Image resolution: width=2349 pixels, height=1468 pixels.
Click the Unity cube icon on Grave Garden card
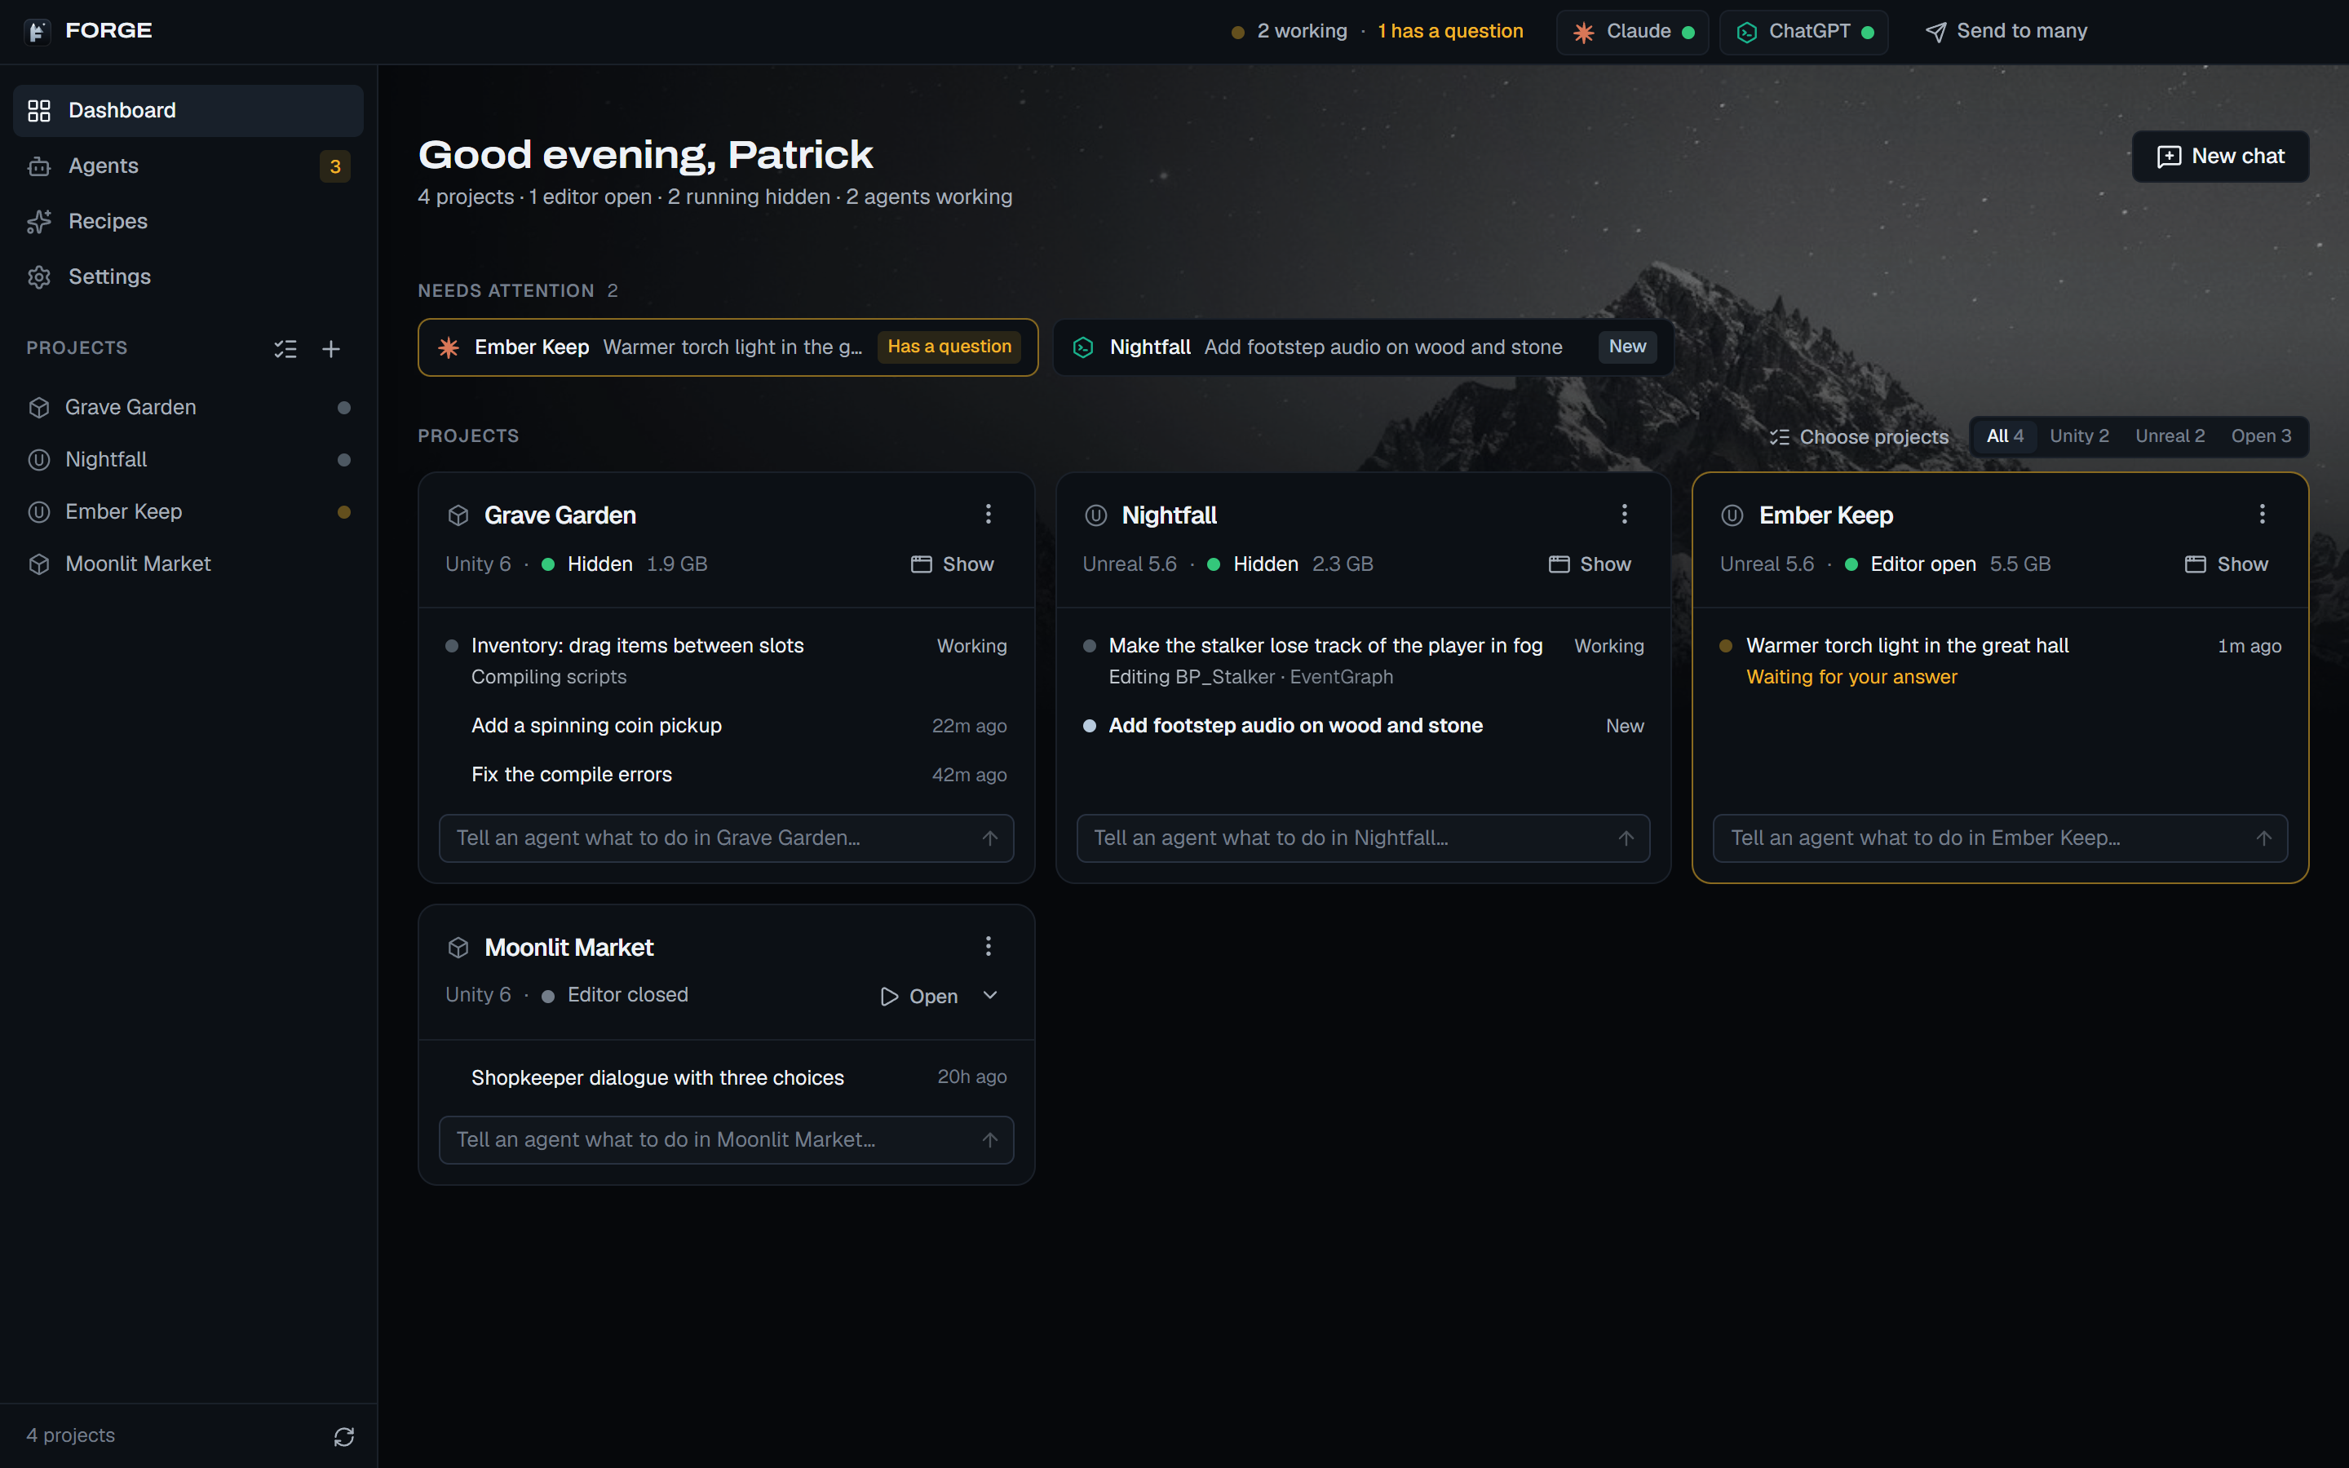click(x=458, y=515)
